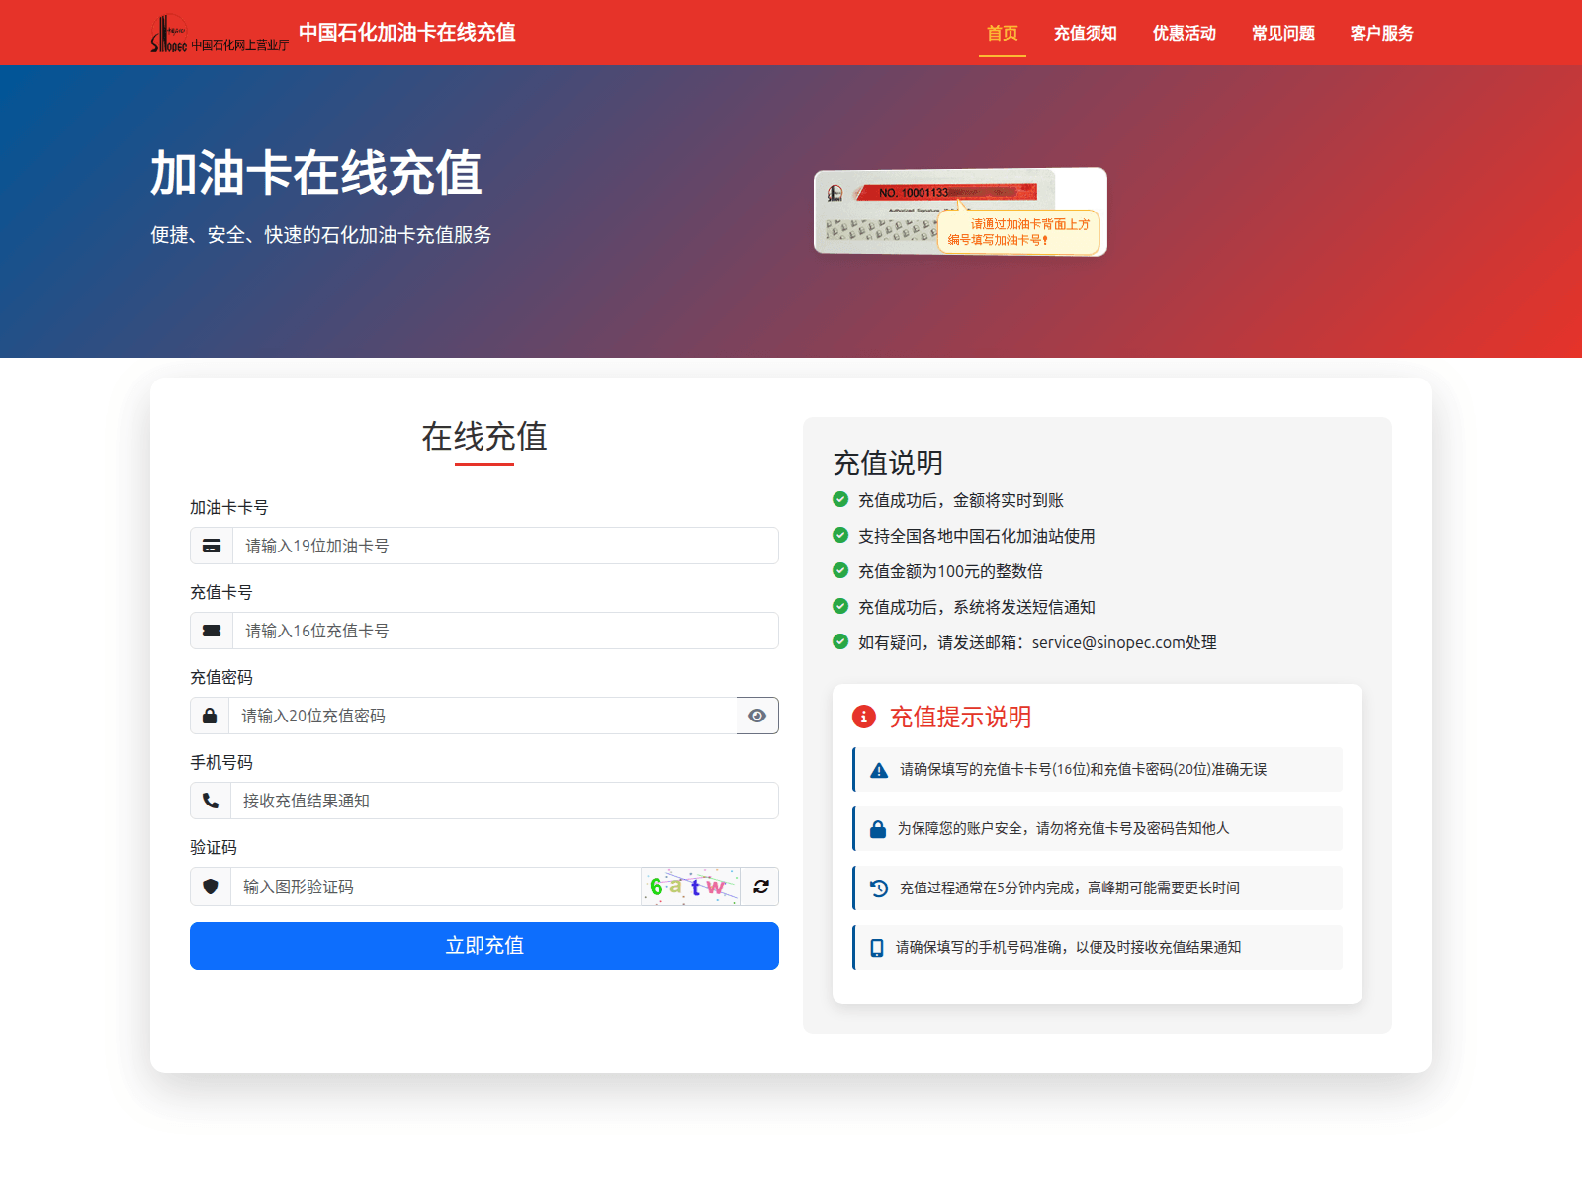Click the green check beside 充值成功后，金额将实时到账
1582x1186 pixels.
coord(840,499)
